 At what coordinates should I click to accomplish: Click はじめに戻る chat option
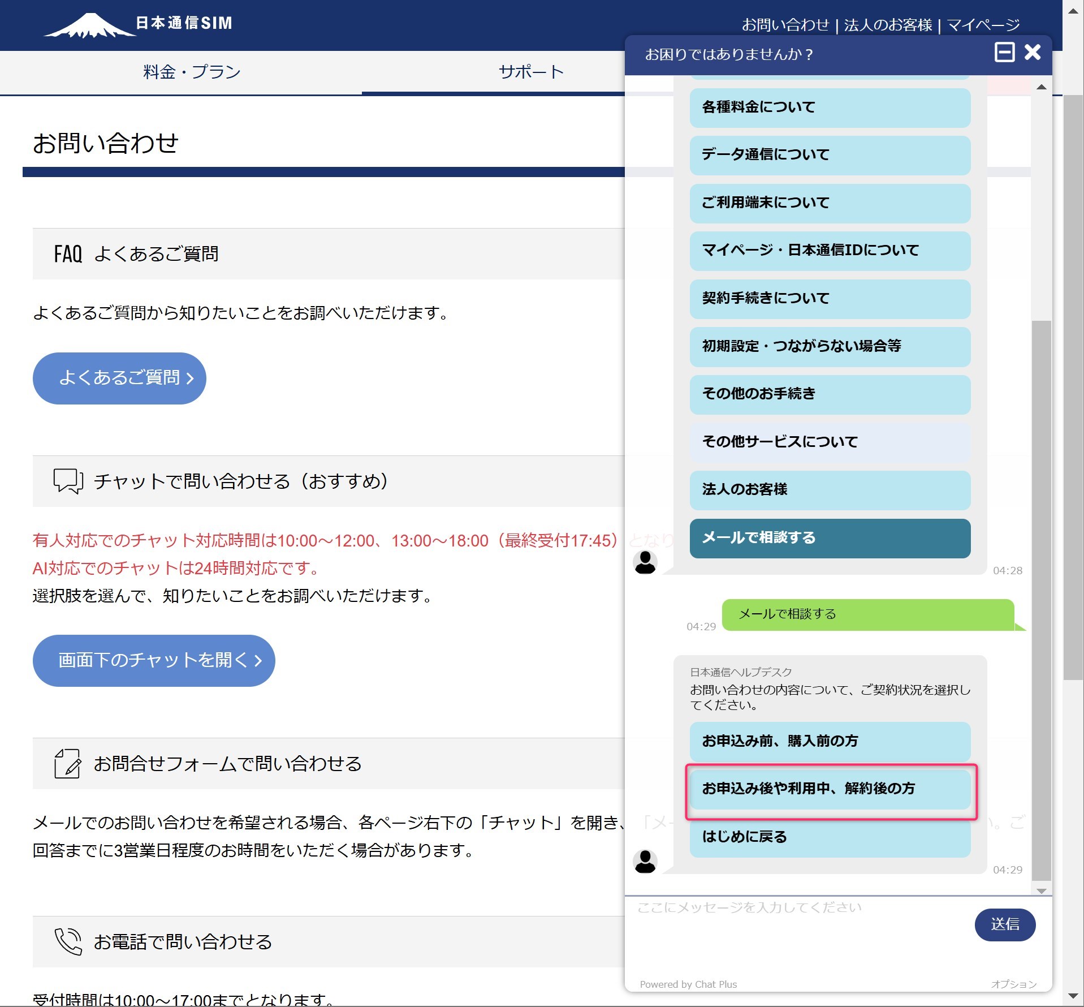coord(830,837)
